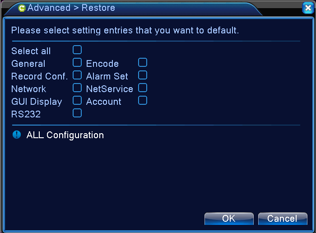
Task: Click the blue info icon beside ALL Configuration
Action: tap(17, 135)
